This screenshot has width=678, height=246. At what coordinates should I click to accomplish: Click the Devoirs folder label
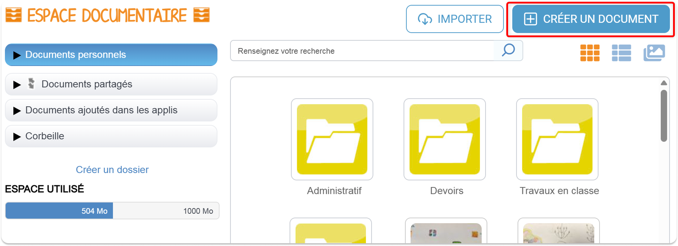[447, 191]
